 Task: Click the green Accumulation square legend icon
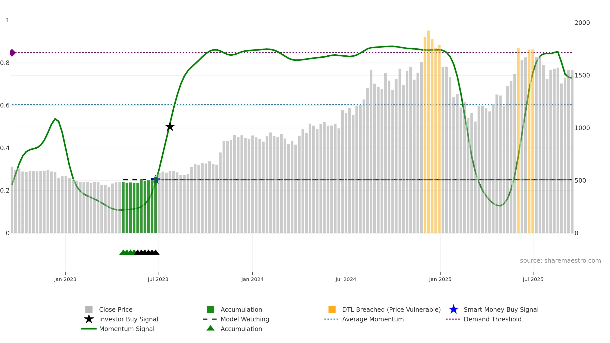click(x=210, y=309)
